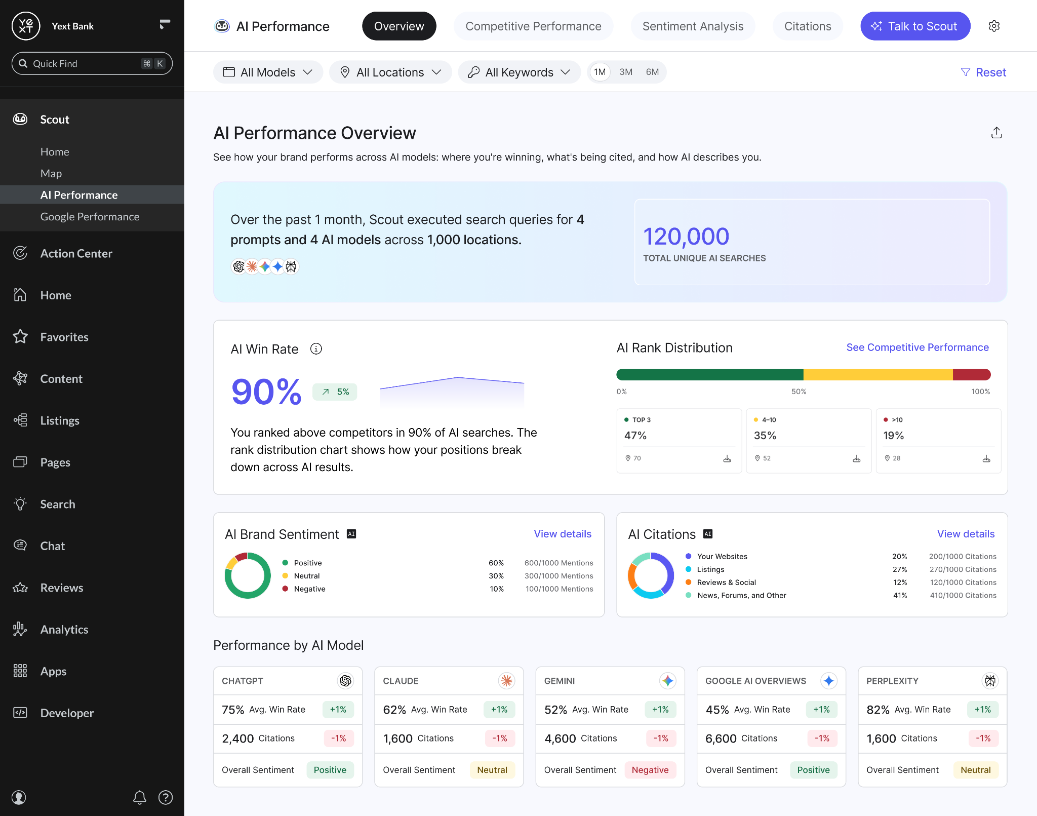The height and width of the screenshot is (816, 1037).
Task: Click the Perplexity logo in the Perplexity card
Action: (990, 681)
